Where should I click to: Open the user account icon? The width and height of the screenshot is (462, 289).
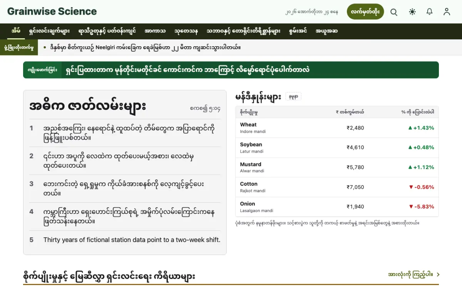447,12
